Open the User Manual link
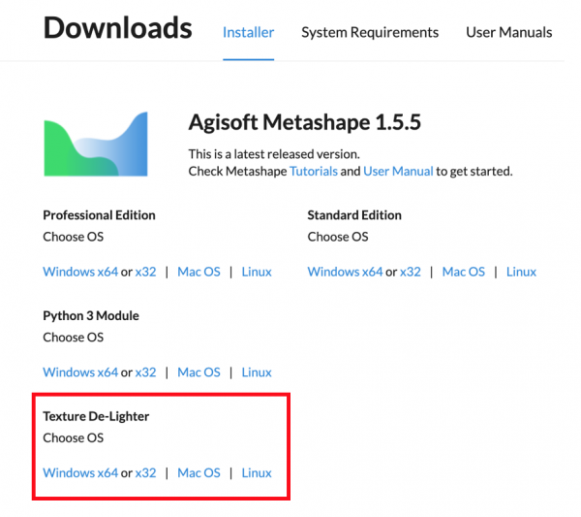The height and width of the screenshot is (517, 581). pos(398,171)
